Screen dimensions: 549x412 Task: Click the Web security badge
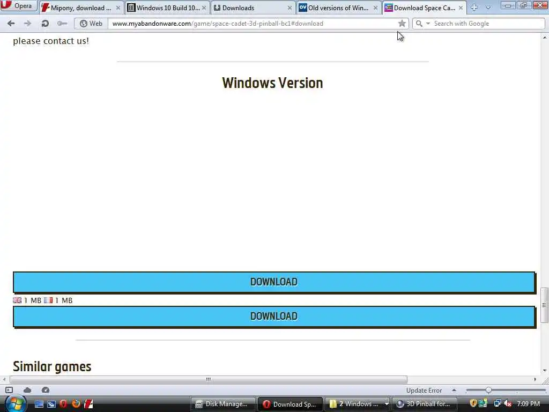pos(91,24)
